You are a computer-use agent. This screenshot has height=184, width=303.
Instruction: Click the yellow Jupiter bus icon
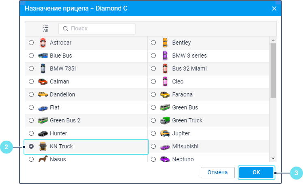[x=165, y=133]
